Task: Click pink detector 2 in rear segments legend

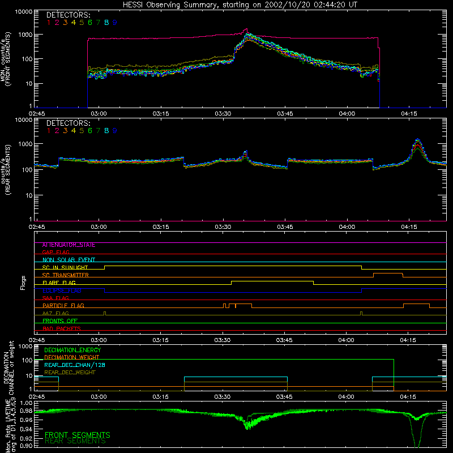Action: pyautogui.click(x=57, y=131)
